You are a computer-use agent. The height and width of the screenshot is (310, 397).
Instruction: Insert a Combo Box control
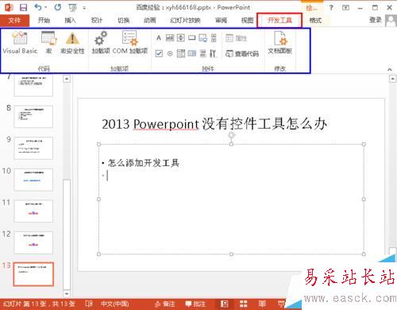(x=181, y=53)
